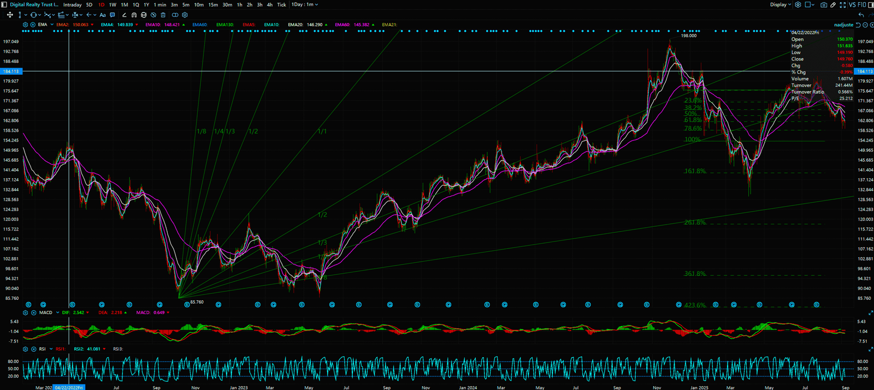Open the MACD indicator settings gear
Image resolution: width=874 pixels, height=390 pixels.
click(x=26, y=313)
